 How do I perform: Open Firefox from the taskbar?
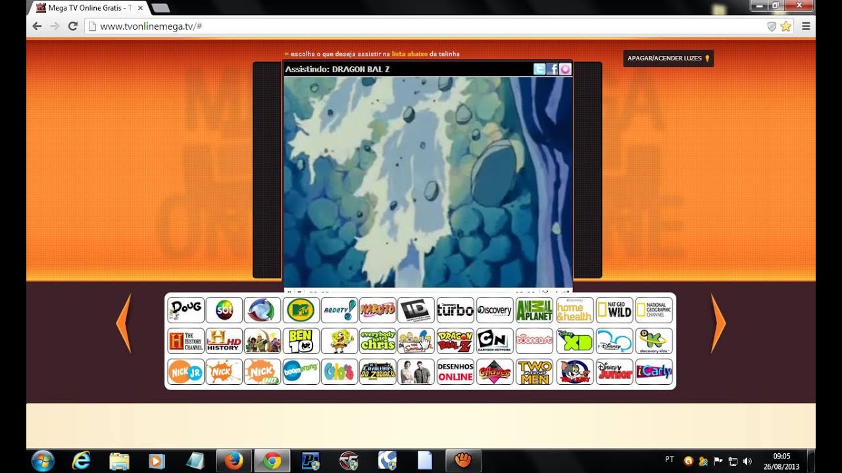click(234, 461)
